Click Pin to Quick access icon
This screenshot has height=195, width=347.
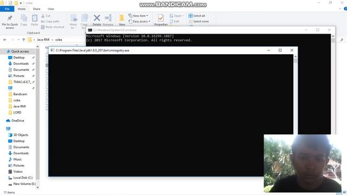(10, 18)
